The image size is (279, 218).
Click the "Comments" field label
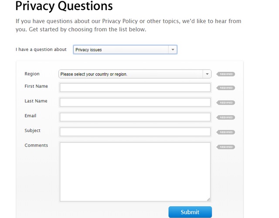click(36, 145)
